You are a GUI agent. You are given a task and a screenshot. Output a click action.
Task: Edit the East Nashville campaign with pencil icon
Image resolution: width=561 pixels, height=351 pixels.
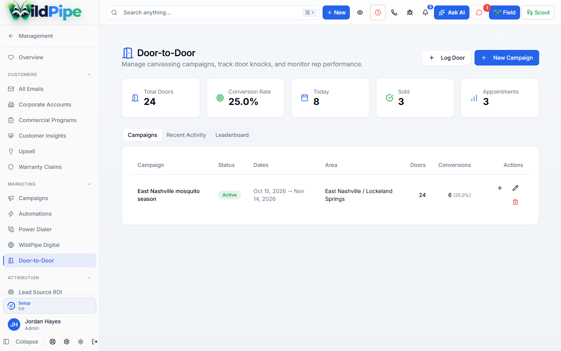[515, 188]
